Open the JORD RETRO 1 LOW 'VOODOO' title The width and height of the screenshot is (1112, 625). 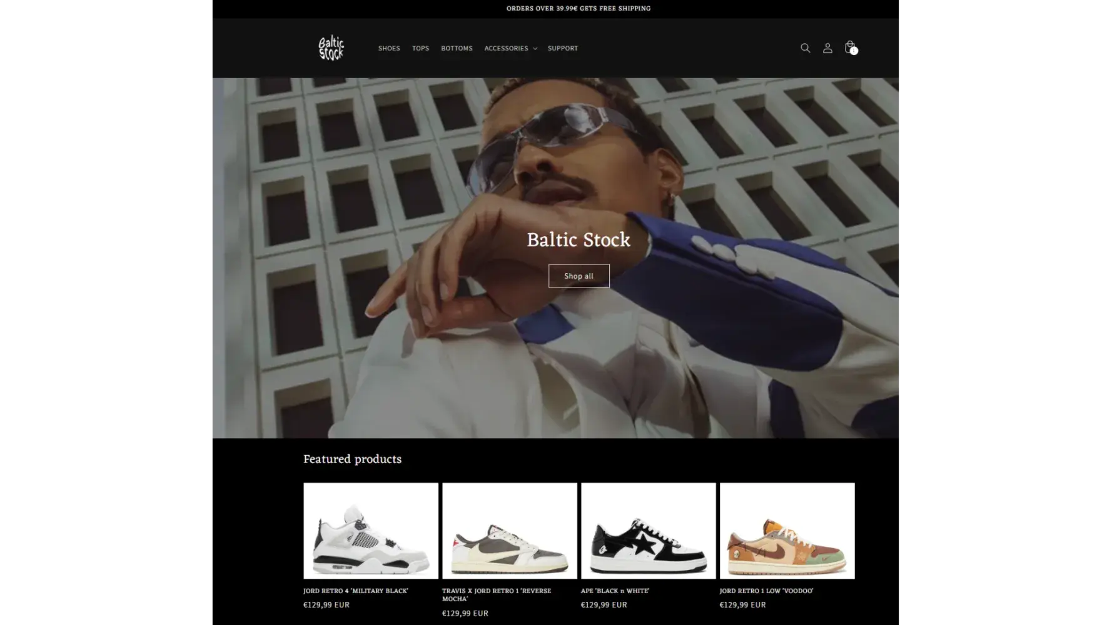766,591
